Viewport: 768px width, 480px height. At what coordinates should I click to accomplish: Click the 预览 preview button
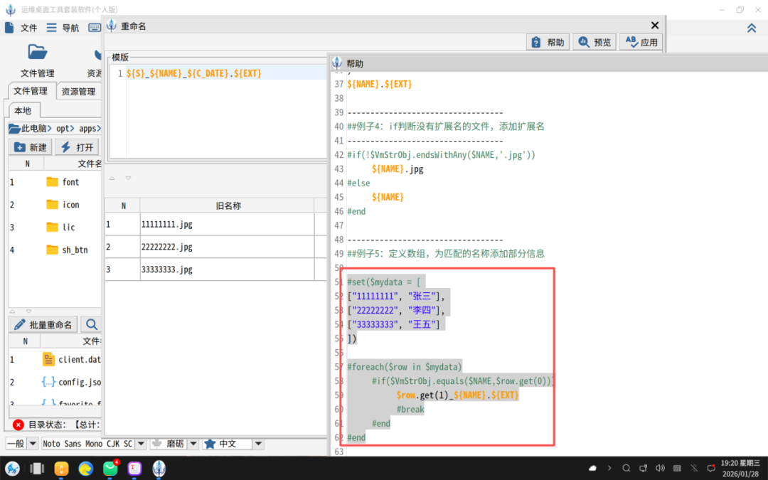click(x=594, y=43)
